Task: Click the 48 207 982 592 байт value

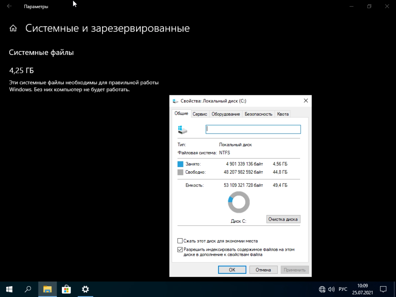Action: click(x=243, y=172)
